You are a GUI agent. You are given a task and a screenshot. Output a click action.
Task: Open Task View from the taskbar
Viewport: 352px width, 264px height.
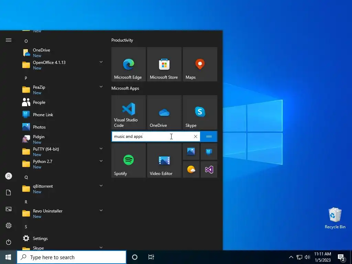coord(151,257)
